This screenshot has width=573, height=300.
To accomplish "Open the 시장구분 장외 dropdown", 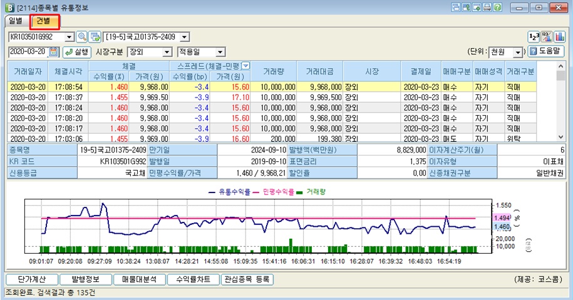I will point(167,52).
